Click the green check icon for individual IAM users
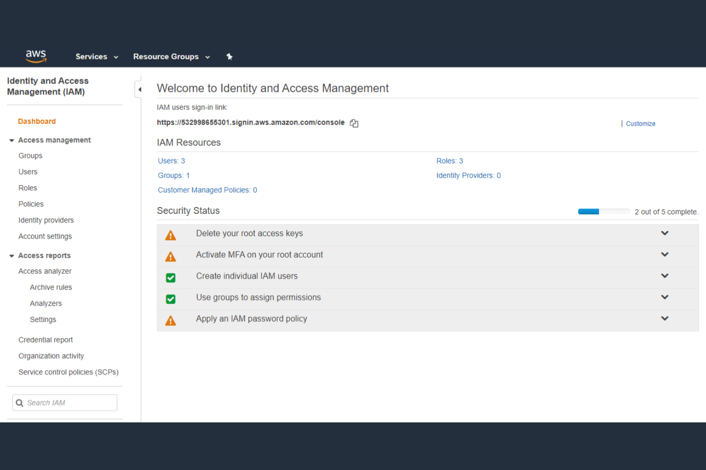The height and width of the screenshot is (470, 706). click(170, 278)
